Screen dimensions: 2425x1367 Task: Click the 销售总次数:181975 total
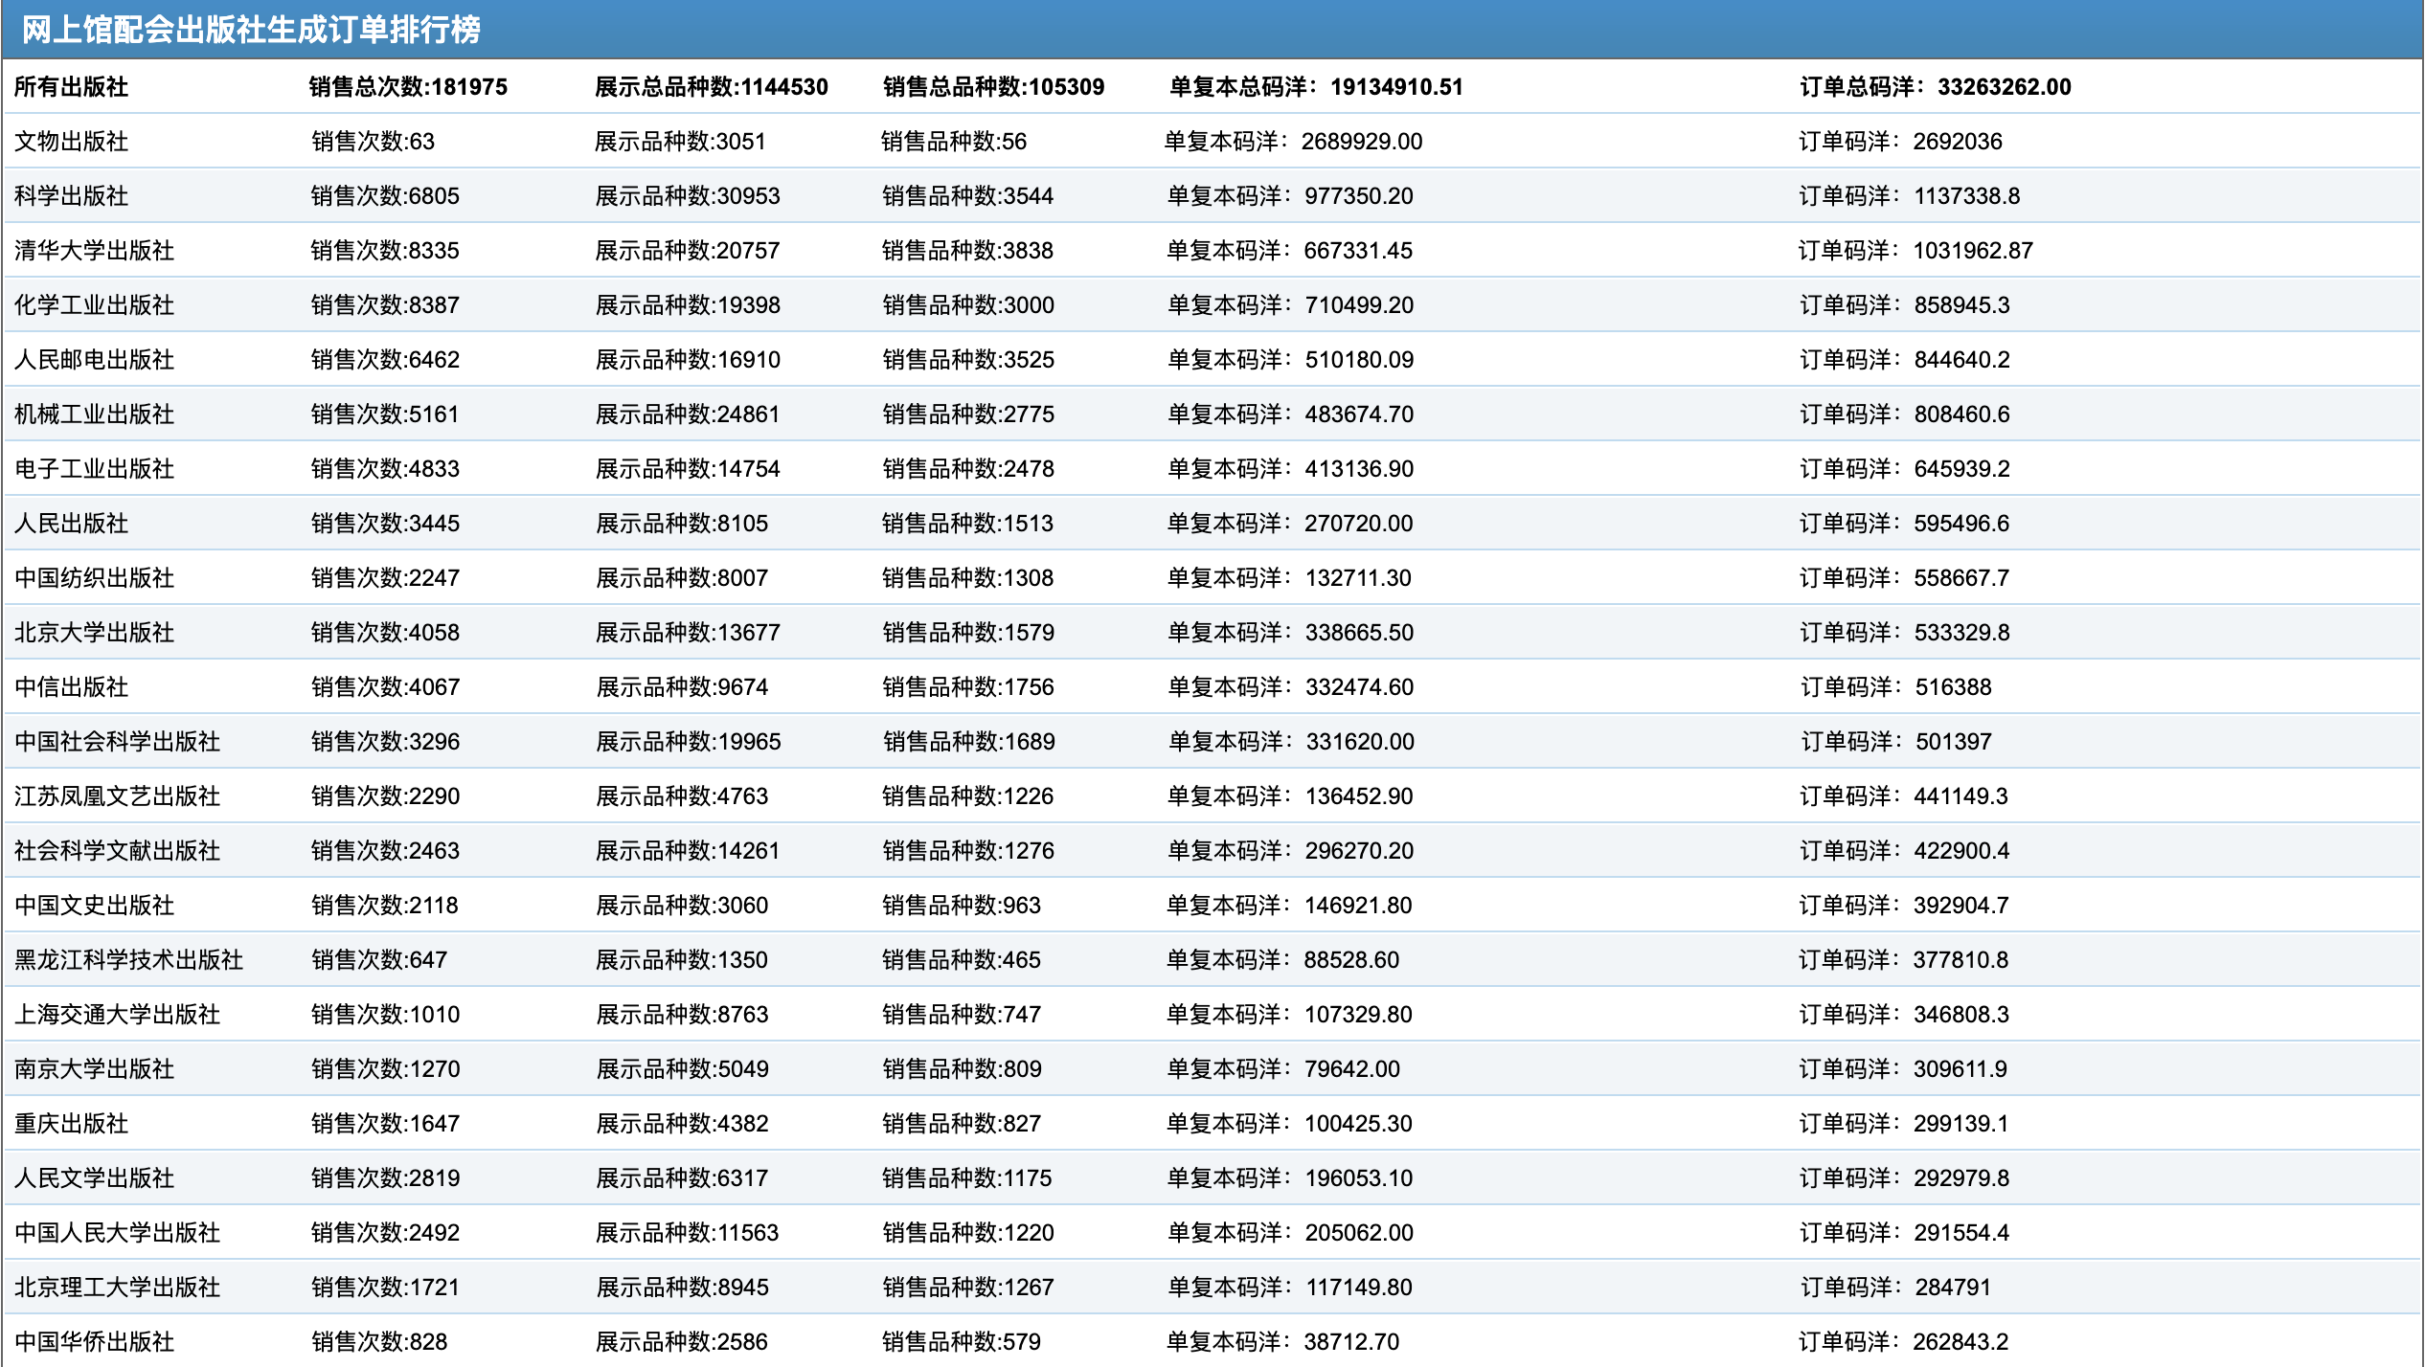pyautogui.click(x=408, y=87)
